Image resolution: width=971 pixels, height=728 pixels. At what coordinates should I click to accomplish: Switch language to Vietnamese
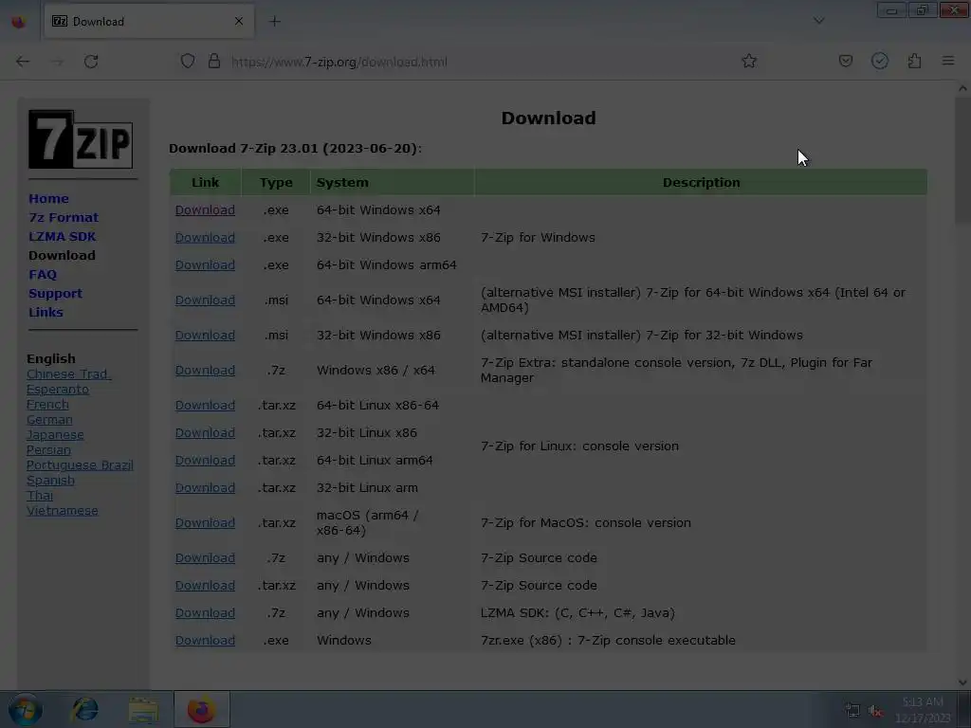coord(62,511)
